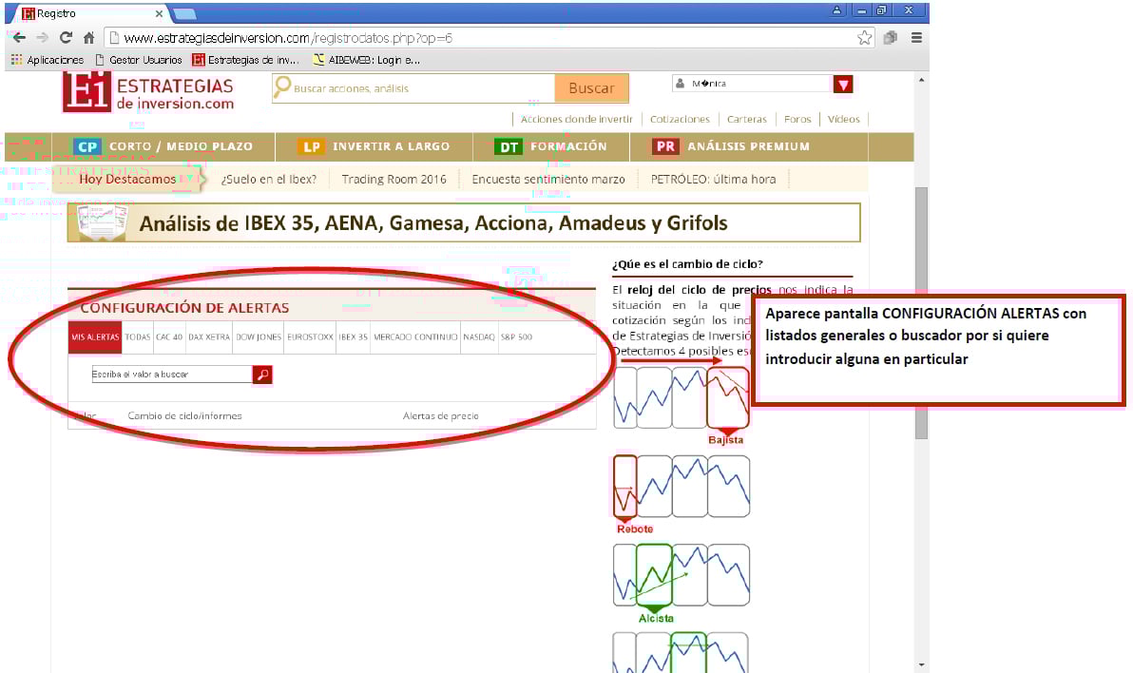Open Aplicaciones bookmarks shortcut

coord(47,60)
